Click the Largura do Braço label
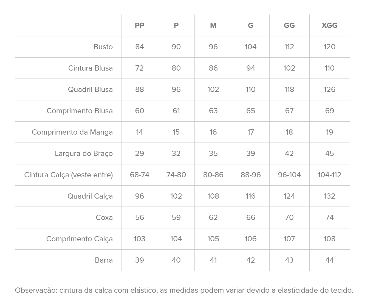This screenshot has width=373, height=302. 84,153
